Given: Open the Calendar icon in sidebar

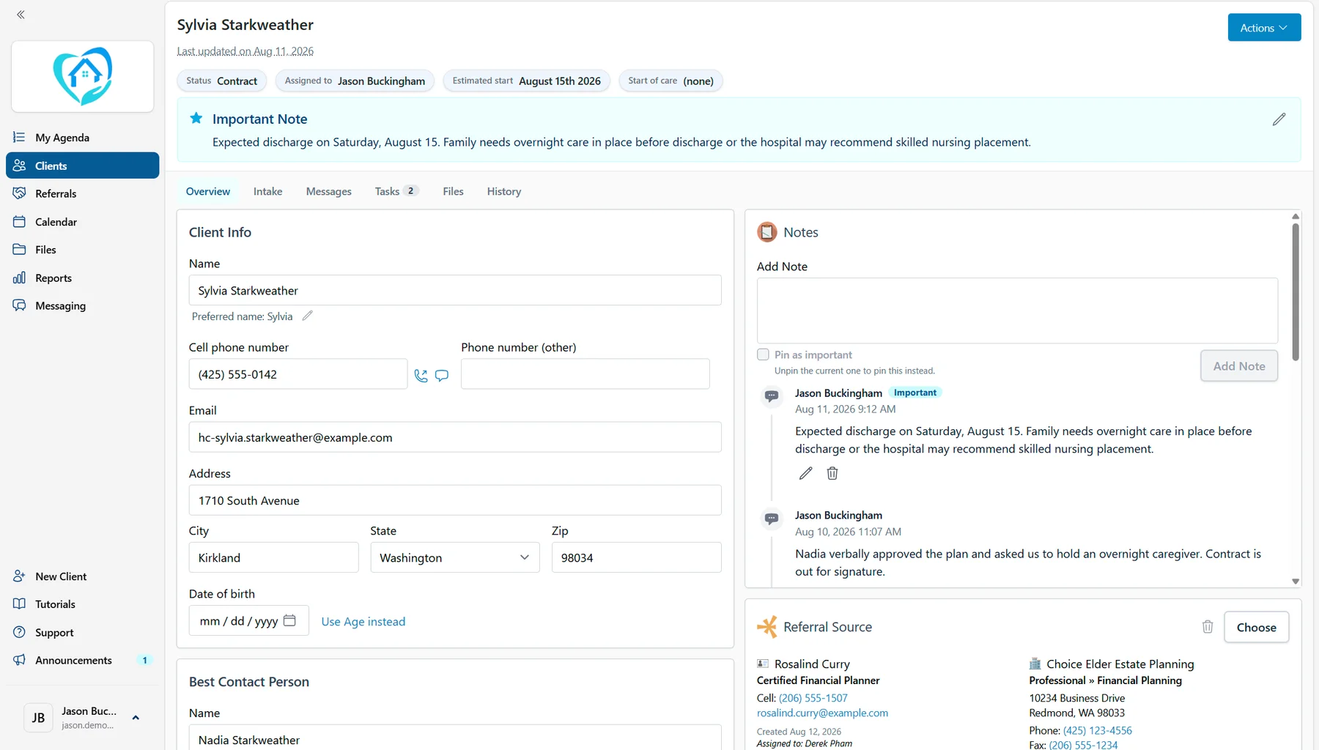Looking at the screenshot, I should tap(19, 221).
